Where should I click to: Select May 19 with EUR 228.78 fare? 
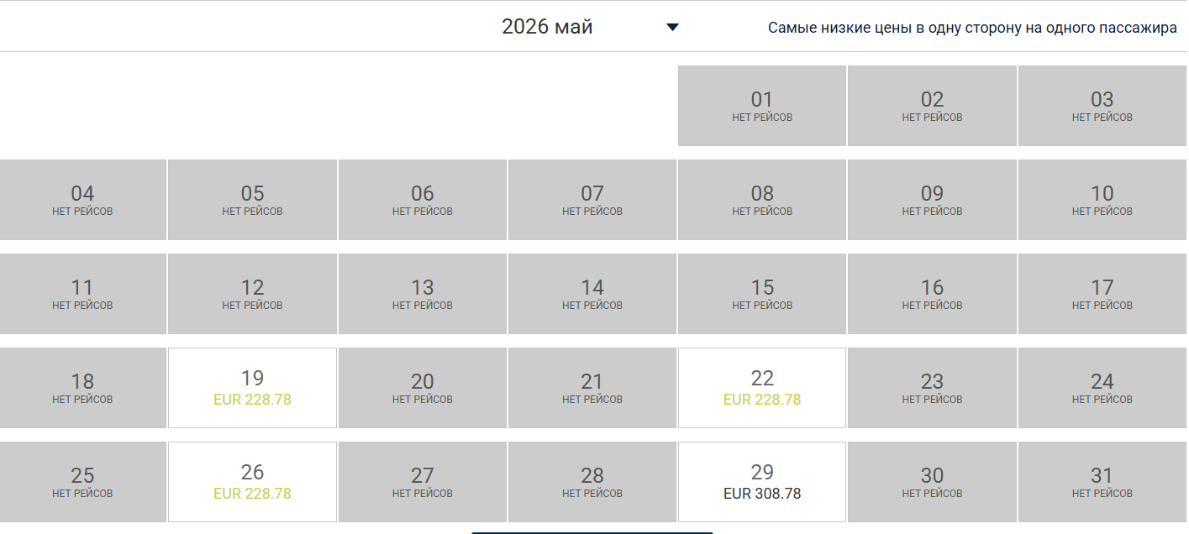[252, 388]
